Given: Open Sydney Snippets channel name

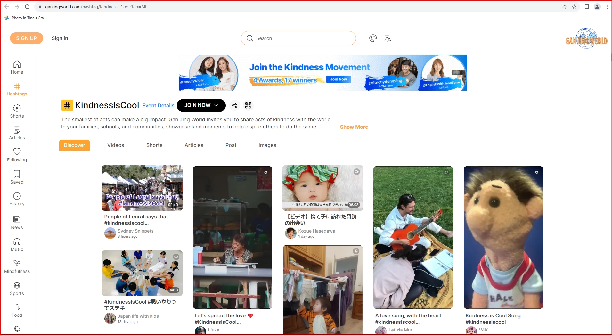Looking at the screenshot, I should (135, 231).
